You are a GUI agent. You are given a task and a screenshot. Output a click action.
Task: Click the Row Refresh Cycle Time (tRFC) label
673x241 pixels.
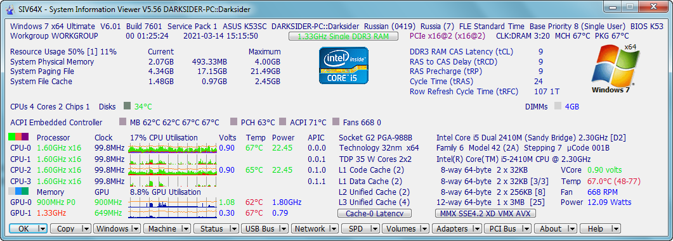coord(464,91)
